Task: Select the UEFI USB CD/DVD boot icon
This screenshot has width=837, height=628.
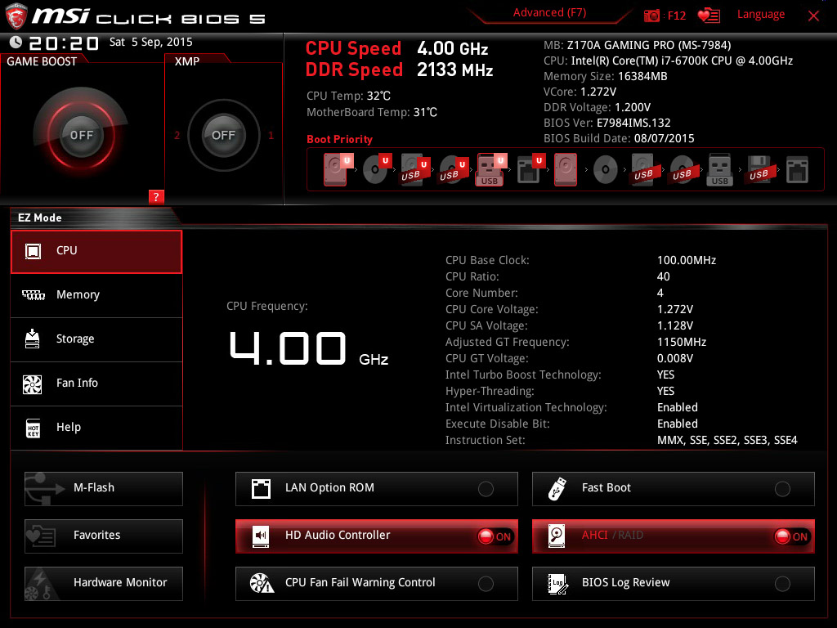Action: 453,169
